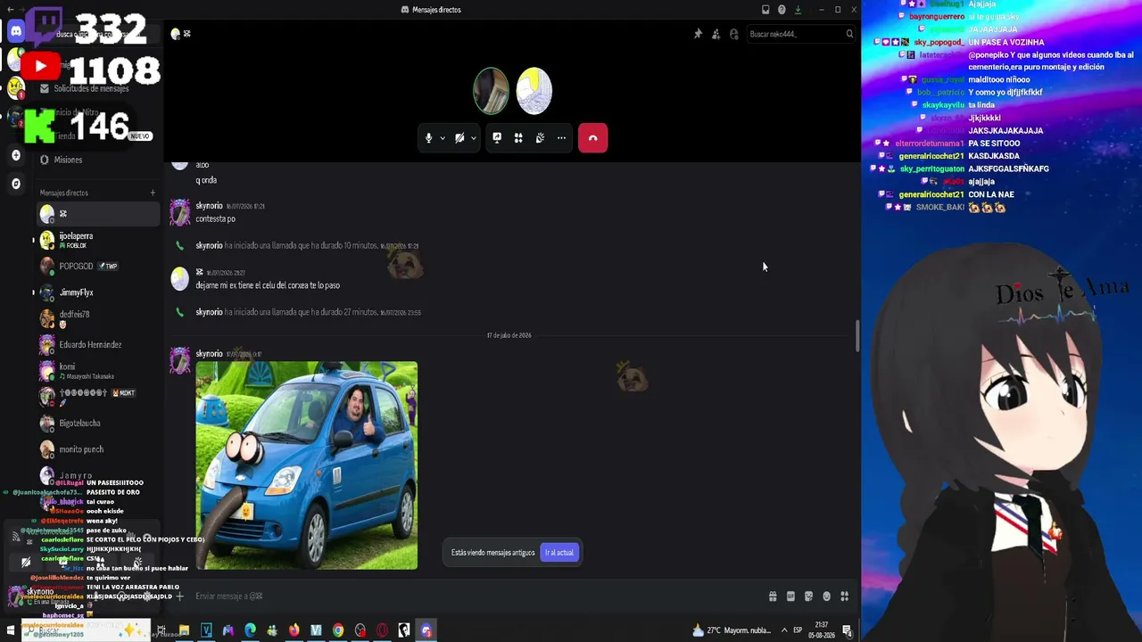Add a server with plus button

point(16,155)
